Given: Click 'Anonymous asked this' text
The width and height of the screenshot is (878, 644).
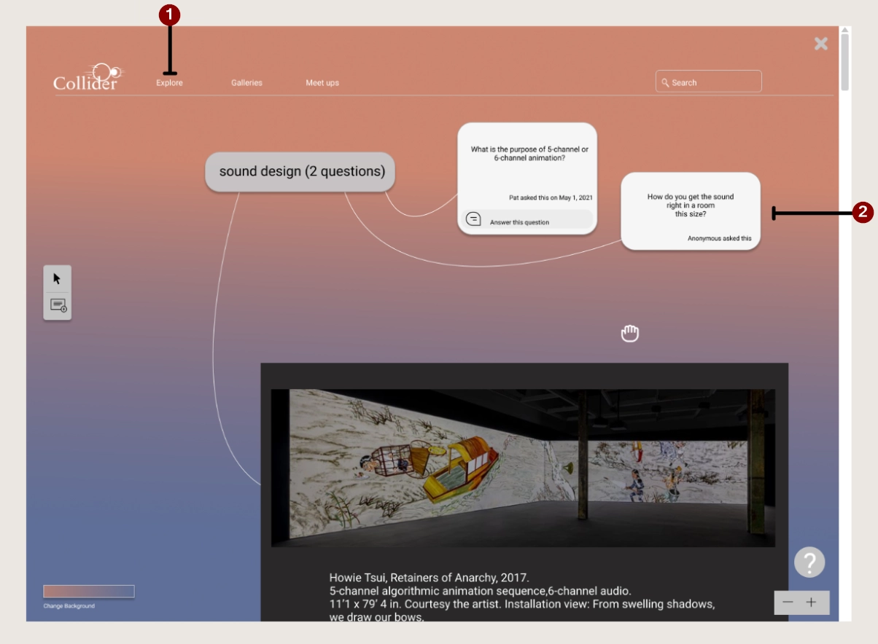Looking at the screenshot, I should (719, 238).
